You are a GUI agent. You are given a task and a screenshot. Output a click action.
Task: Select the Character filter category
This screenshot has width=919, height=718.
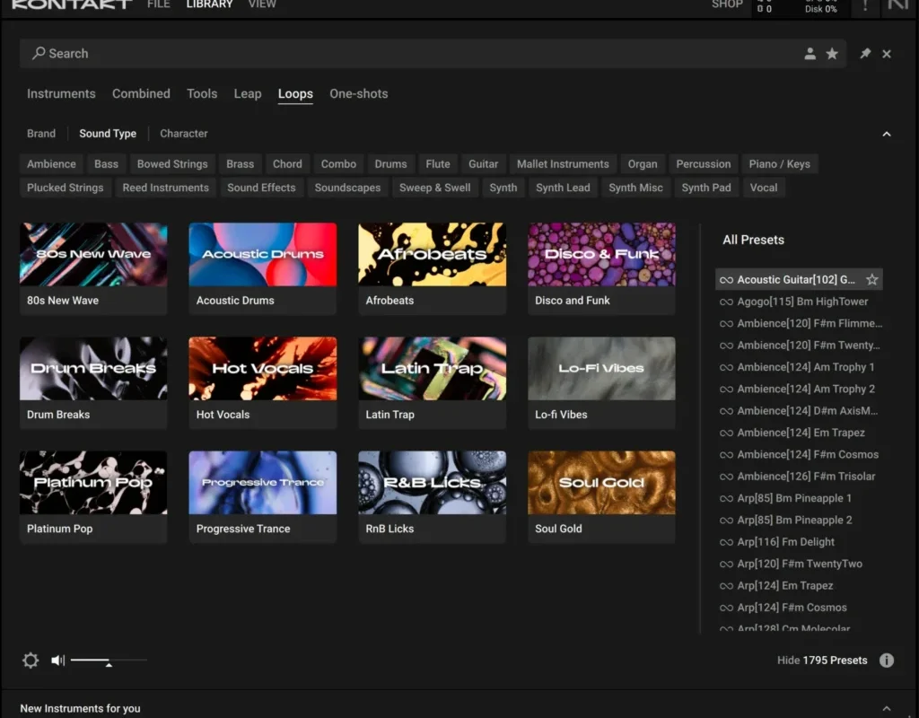point(184,134)
